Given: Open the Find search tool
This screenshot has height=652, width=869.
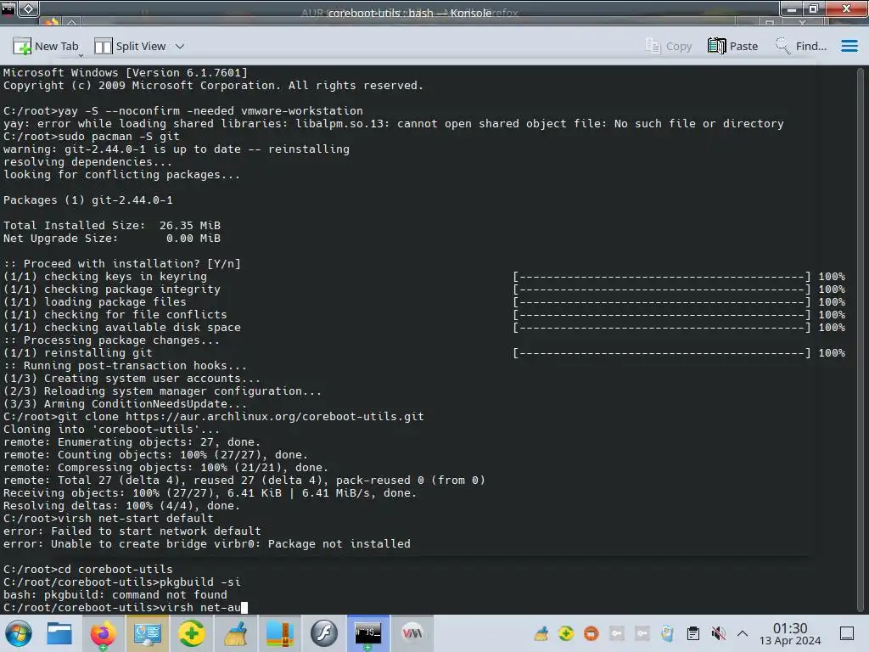Looking at the screenshot, I should click(801, 46).
